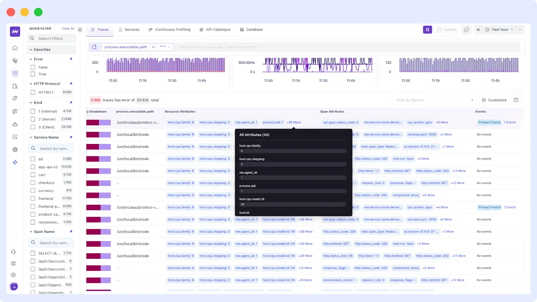537x302 pixels.
Task: Unpin the HTTP Protocol filter group
Action: [71, 83]
